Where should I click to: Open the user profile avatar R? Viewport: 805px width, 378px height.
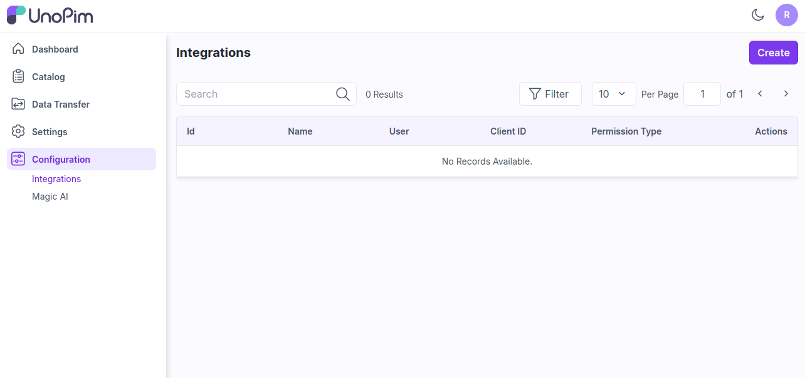786,15
